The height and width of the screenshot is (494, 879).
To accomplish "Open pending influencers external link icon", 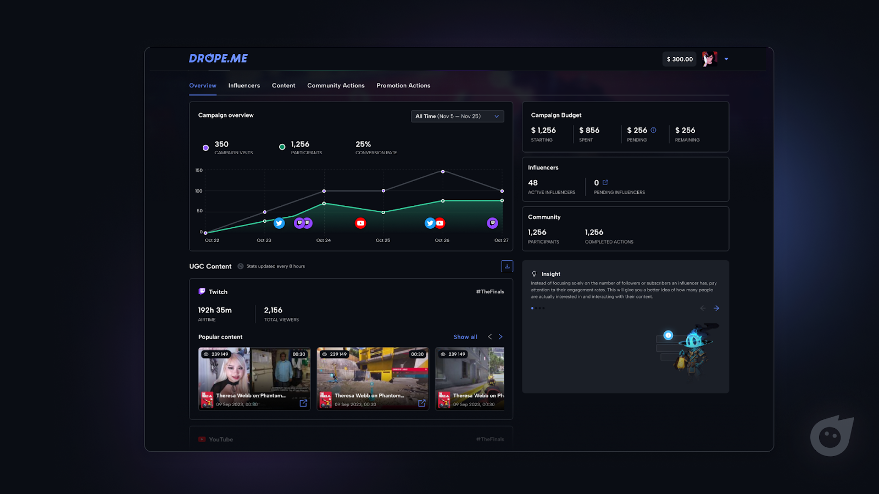I will pos(605,182).
